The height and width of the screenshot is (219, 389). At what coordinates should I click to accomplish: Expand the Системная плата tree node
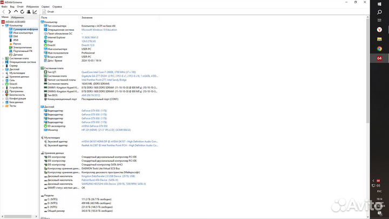pos(3,58)
